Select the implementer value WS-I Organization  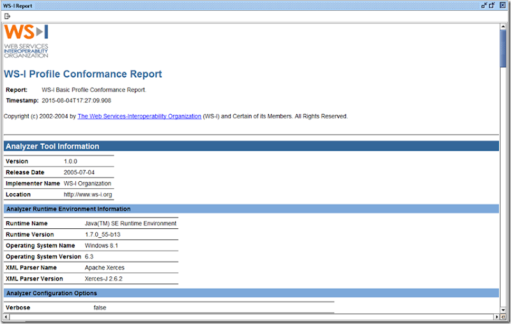[88, 184]
